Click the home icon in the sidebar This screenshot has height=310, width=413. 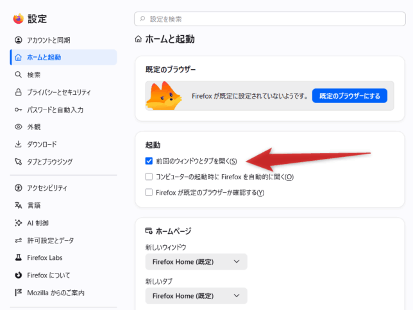[x=18, y=58]
